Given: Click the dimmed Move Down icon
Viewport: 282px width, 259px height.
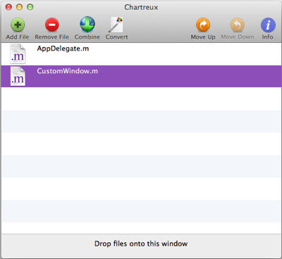Looking at the screenshot, I should point(238,25).
